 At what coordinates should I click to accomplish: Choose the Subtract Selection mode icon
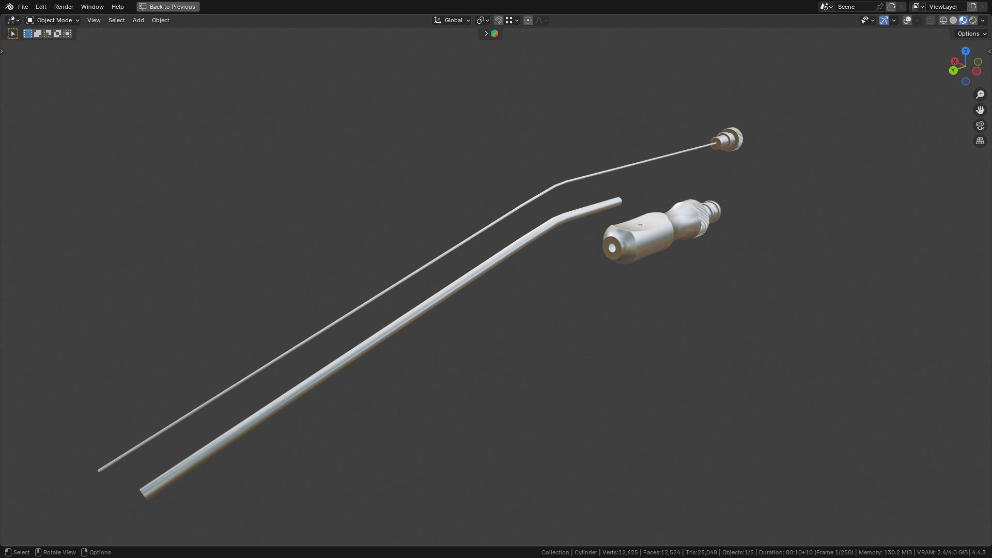pyautogui.click(x=48, y=34)
